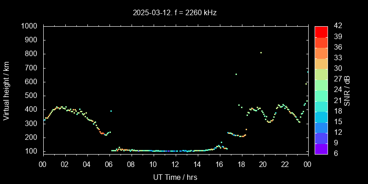The height and width of the screenshot is (184, 368).
Task: Click the "06" tick label on the time axis
Action: coord(109,164)
